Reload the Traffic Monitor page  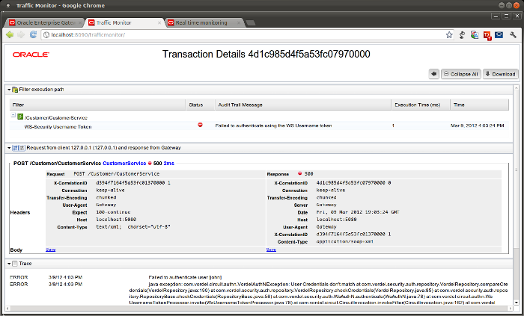coord(33,34)
